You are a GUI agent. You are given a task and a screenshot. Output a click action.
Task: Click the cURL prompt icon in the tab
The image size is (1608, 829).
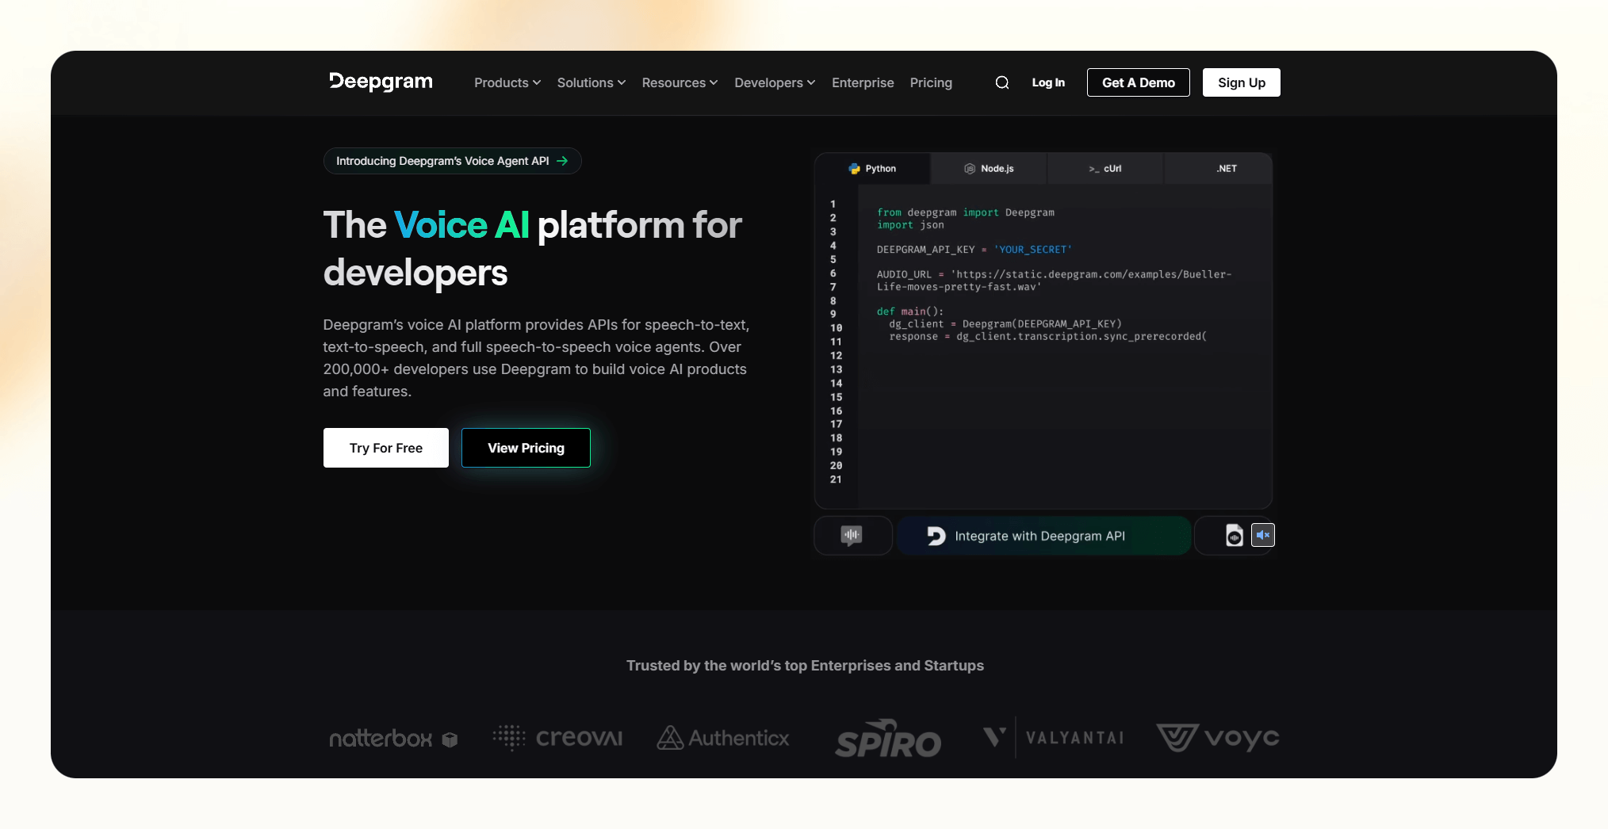pyautogui.click(x=1093, y=169)
